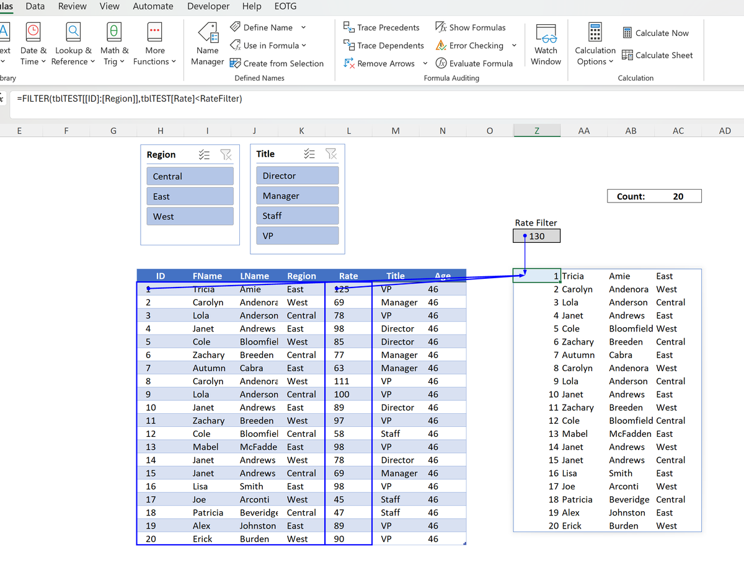Click Trace Precedents
Image resolution: width=744 pixels, height=588 pixels.
click(381, 27)
